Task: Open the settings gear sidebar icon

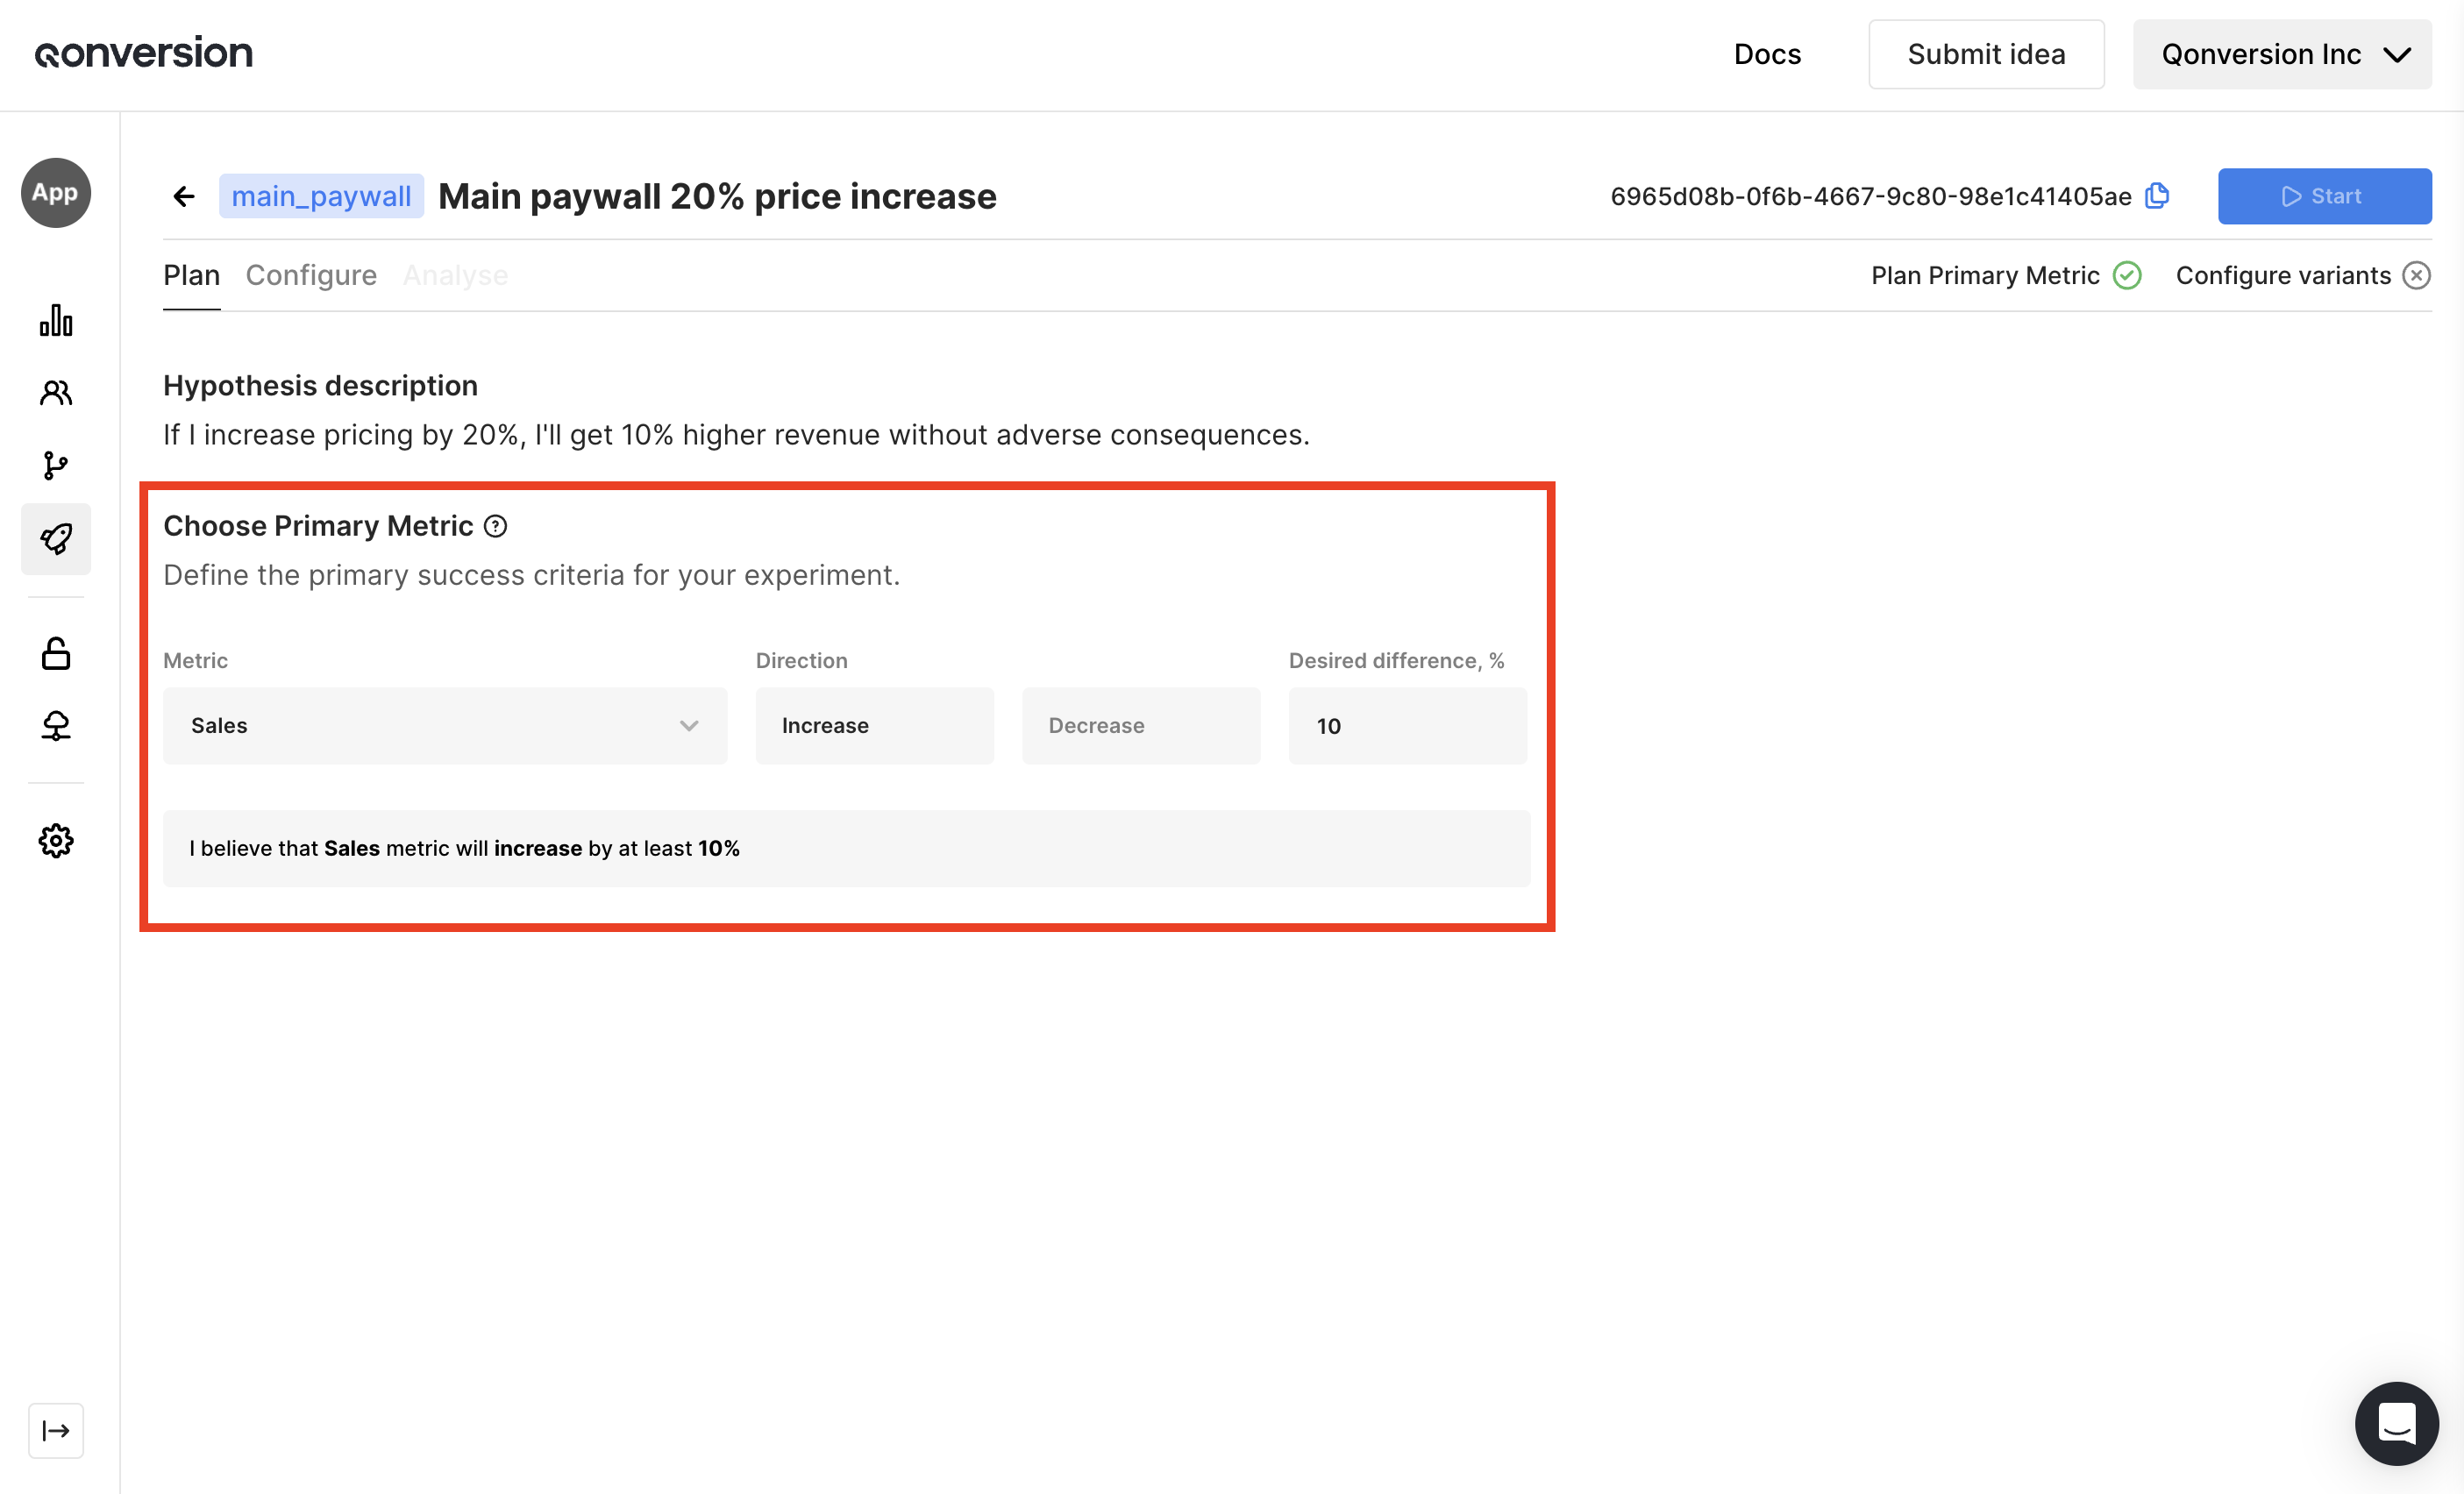Action: pos(56,841)
